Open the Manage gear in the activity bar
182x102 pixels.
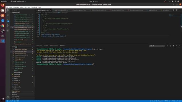8,97
